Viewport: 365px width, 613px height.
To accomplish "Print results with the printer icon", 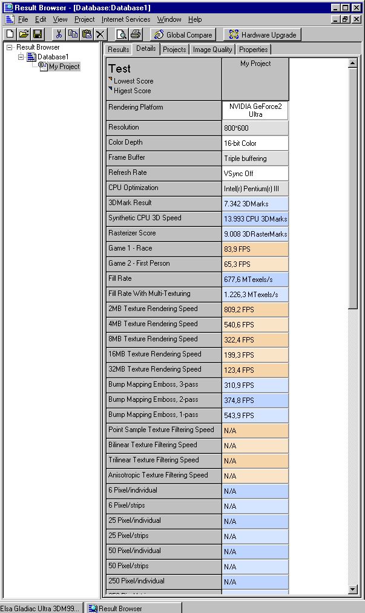I will click(136, 34).
